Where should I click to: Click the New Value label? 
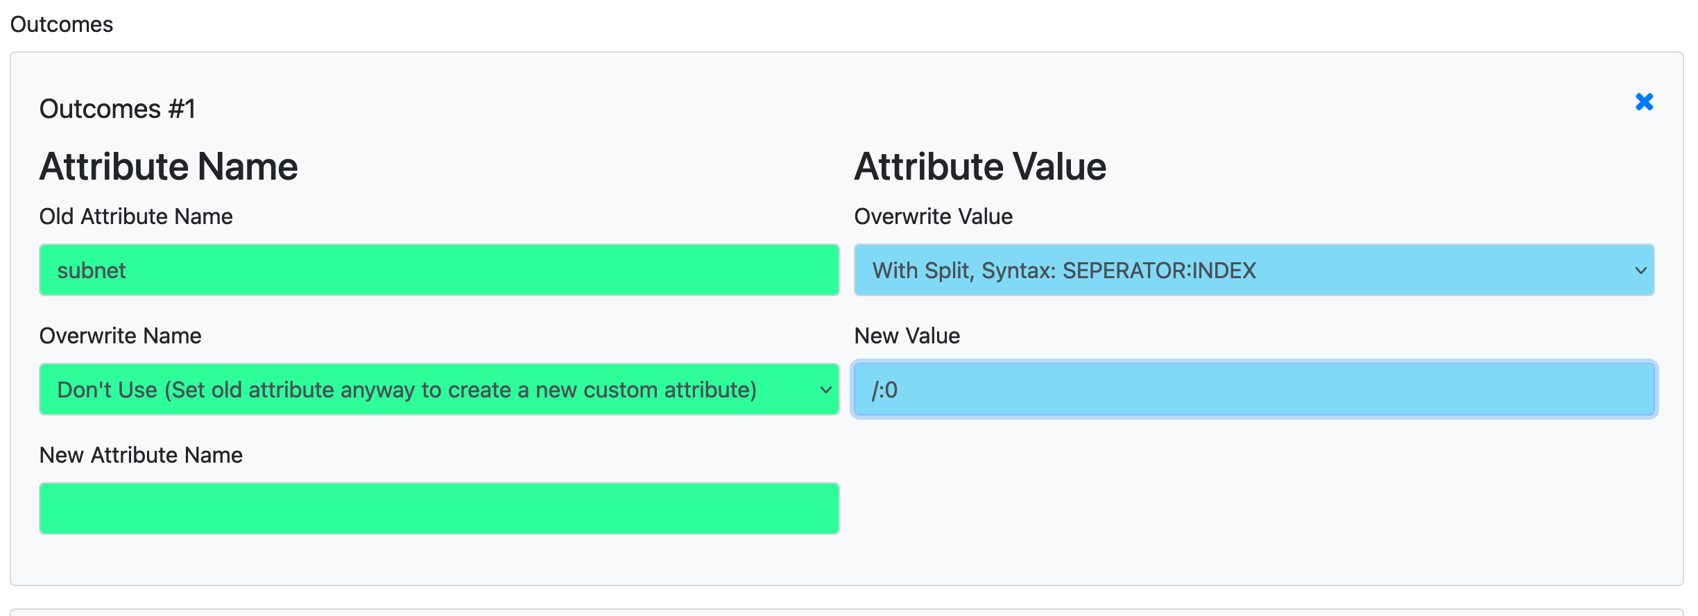coord(907,336)
